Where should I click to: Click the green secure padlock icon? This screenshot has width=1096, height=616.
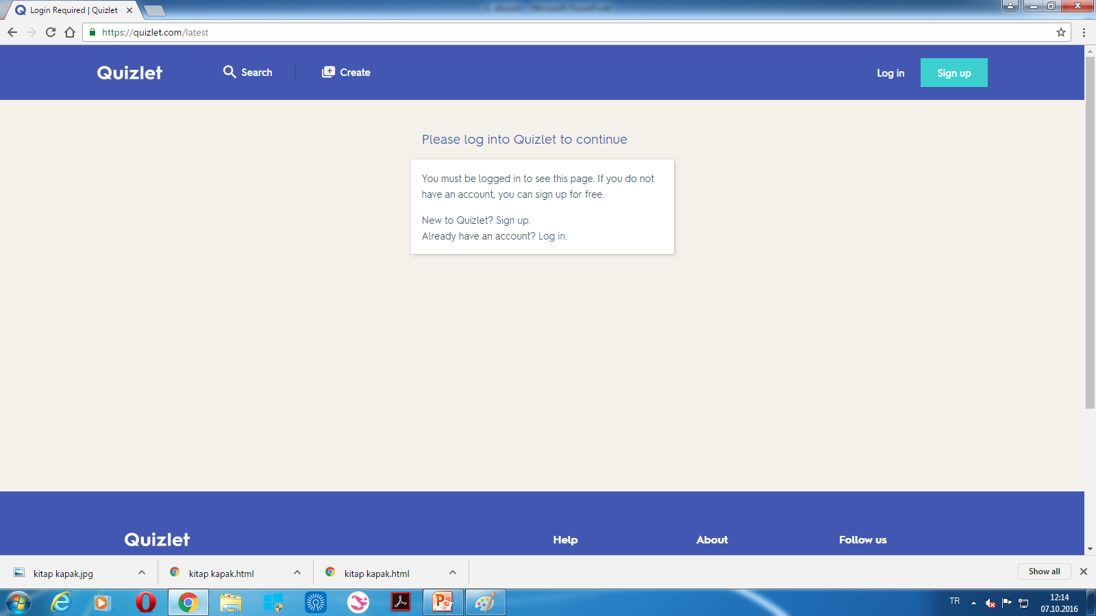(92, 32)
